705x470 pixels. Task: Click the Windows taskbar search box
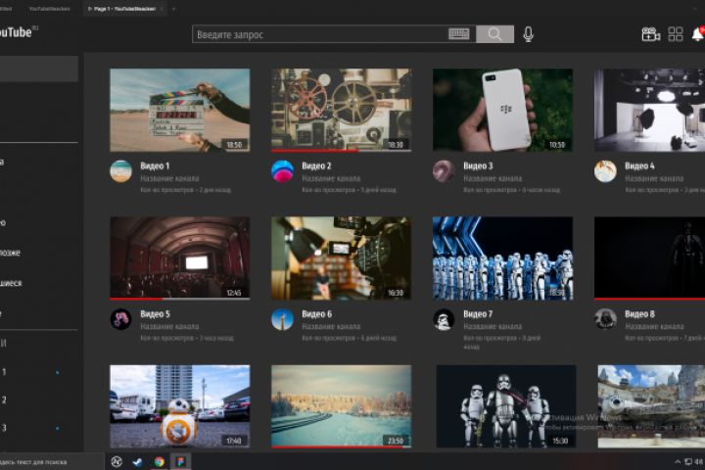pos(49,462)
